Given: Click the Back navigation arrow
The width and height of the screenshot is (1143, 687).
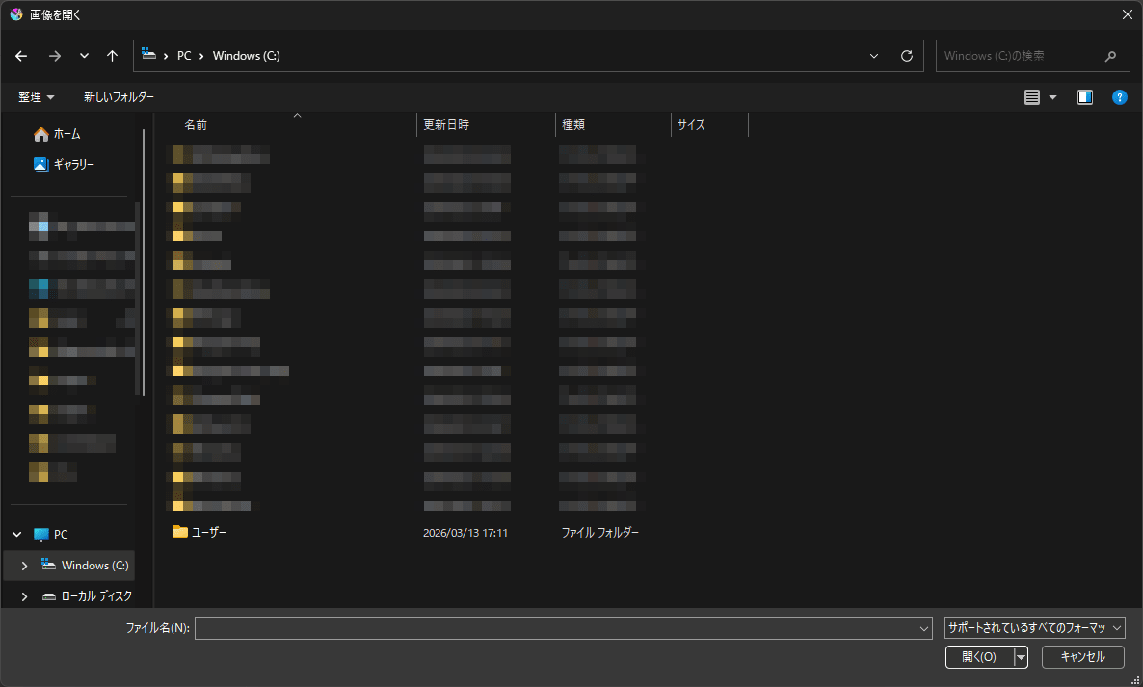Looking at the screenshot, I should pyautogui.click(x=22, y=56).
